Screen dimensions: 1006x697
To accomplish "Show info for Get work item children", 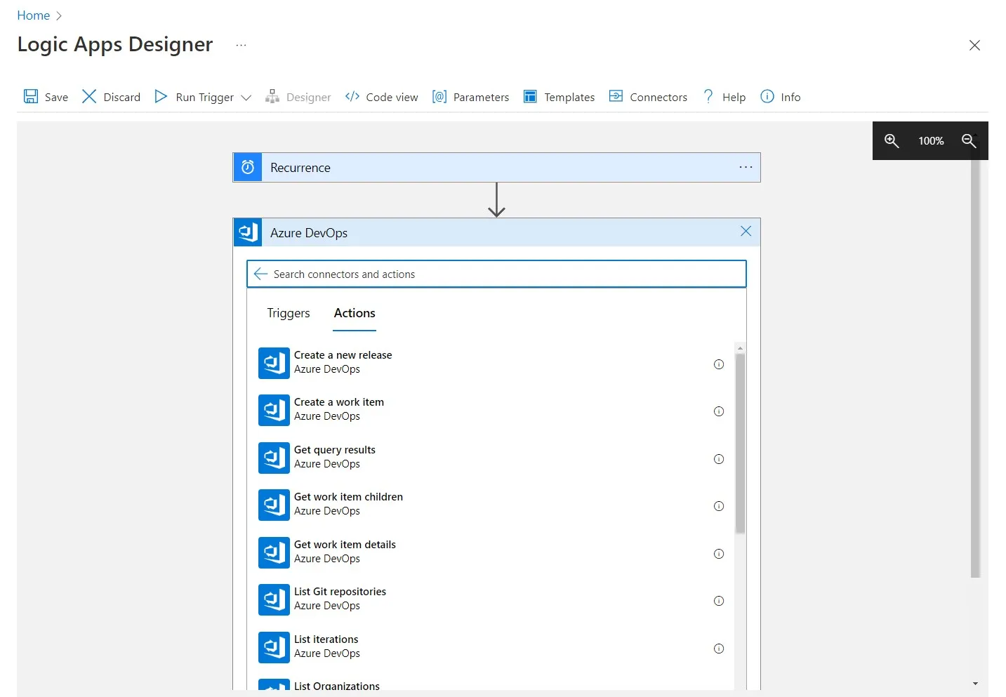I will click(719, 506).
